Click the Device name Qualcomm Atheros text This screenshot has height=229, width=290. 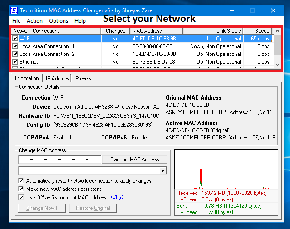click(106, 107)
